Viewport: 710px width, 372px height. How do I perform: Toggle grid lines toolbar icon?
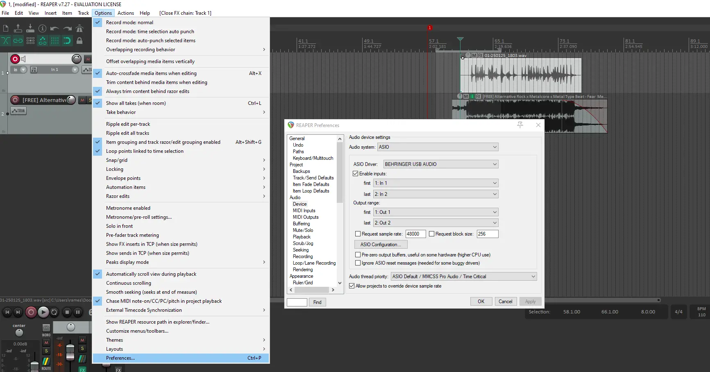click(x=55, y=40)
